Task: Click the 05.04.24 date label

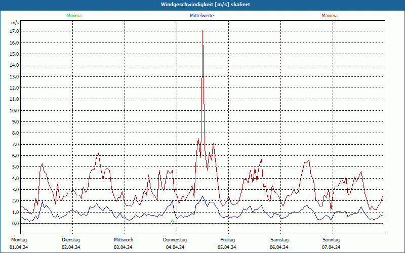Action: [227, 247]
